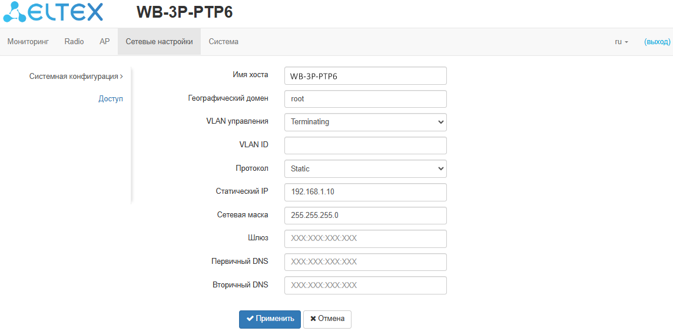The width and height of the screenshot is (673, 331).
Task: Open the Доступ sidebar section
Action: (x=111, y=99)
